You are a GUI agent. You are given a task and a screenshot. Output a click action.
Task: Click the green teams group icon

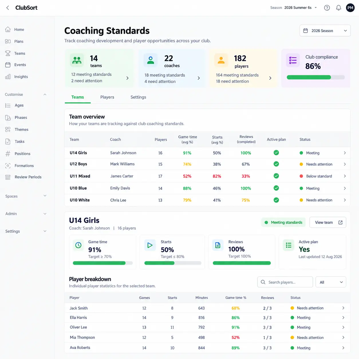[x=77, y=60]
